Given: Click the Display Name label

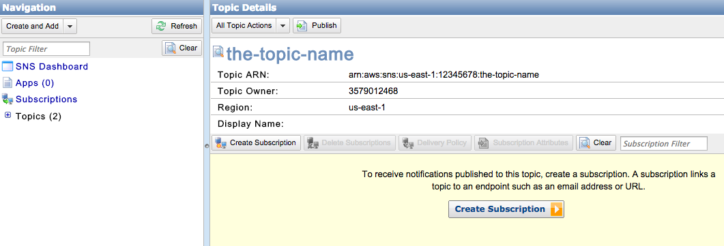Looking at the screenshot, I should [x=250, y=125].
